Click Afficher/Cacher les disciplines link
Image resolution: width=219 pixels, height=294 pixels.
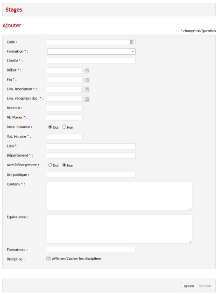tap(77, 259)
